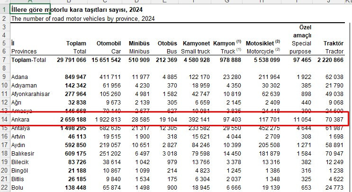Click Bingöl total 21 188
This screenshot has height=192, width=352.
tap(77, 171)
